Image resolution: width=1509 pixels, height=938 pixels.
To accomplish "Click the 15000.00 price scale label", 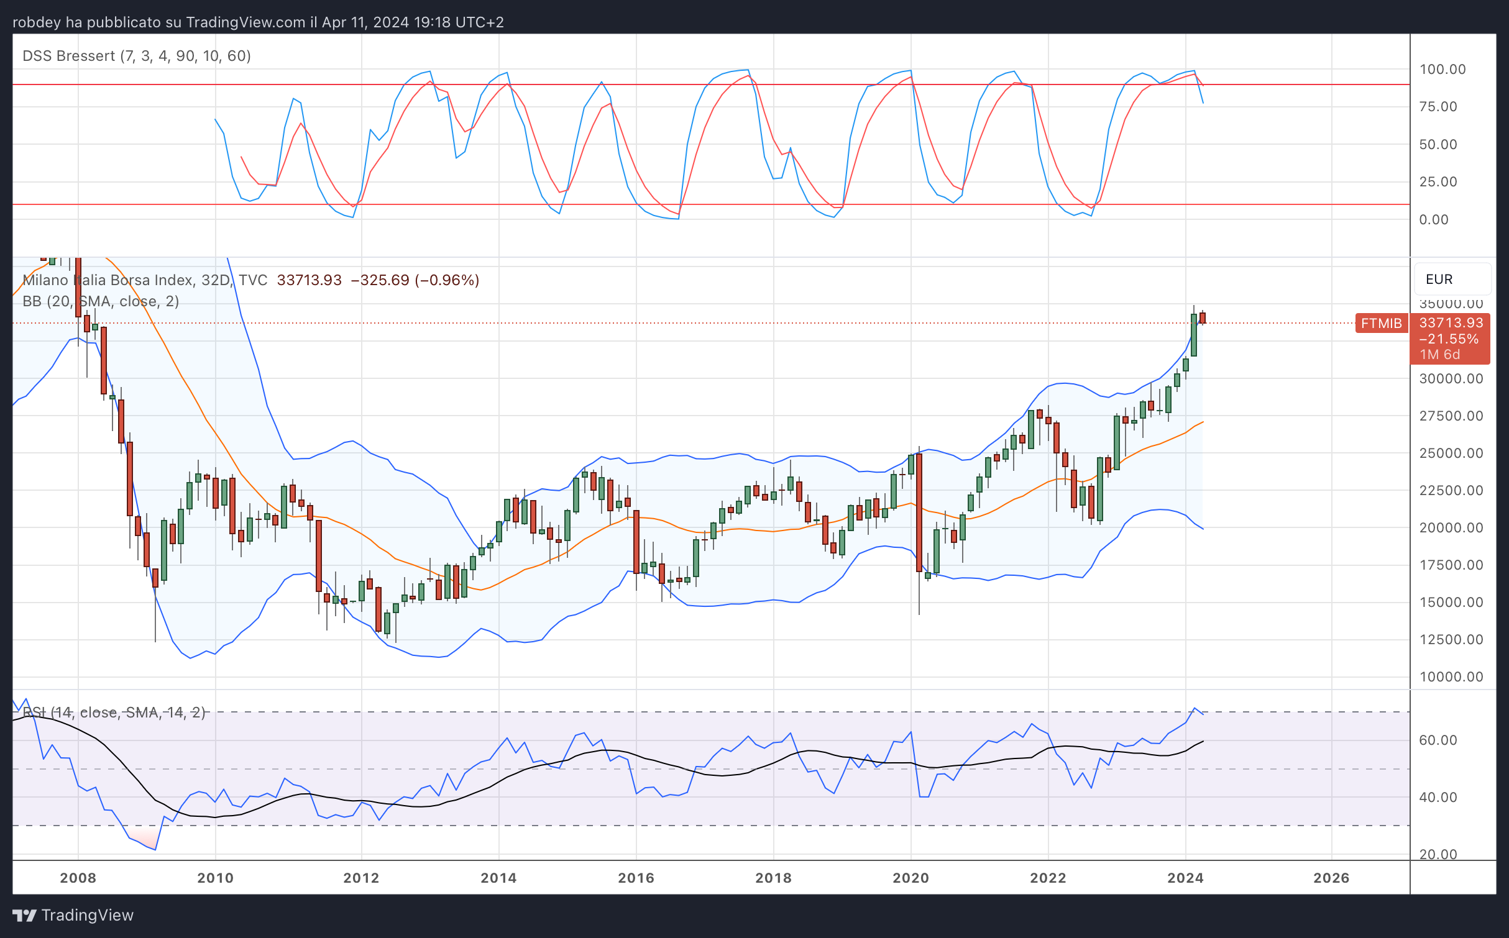I will click(x=1451, y=602).
